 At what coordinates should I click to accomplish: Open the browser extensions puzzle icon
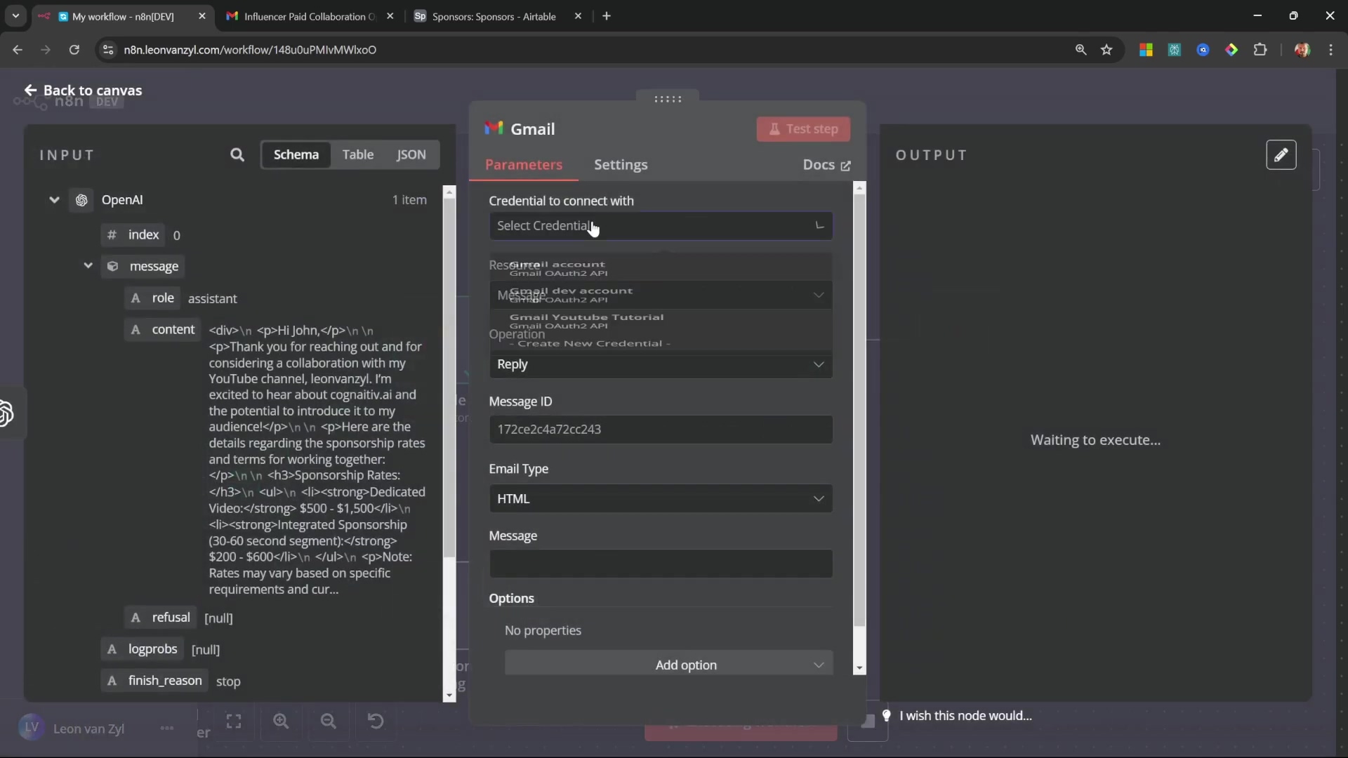pos(1260,50)
